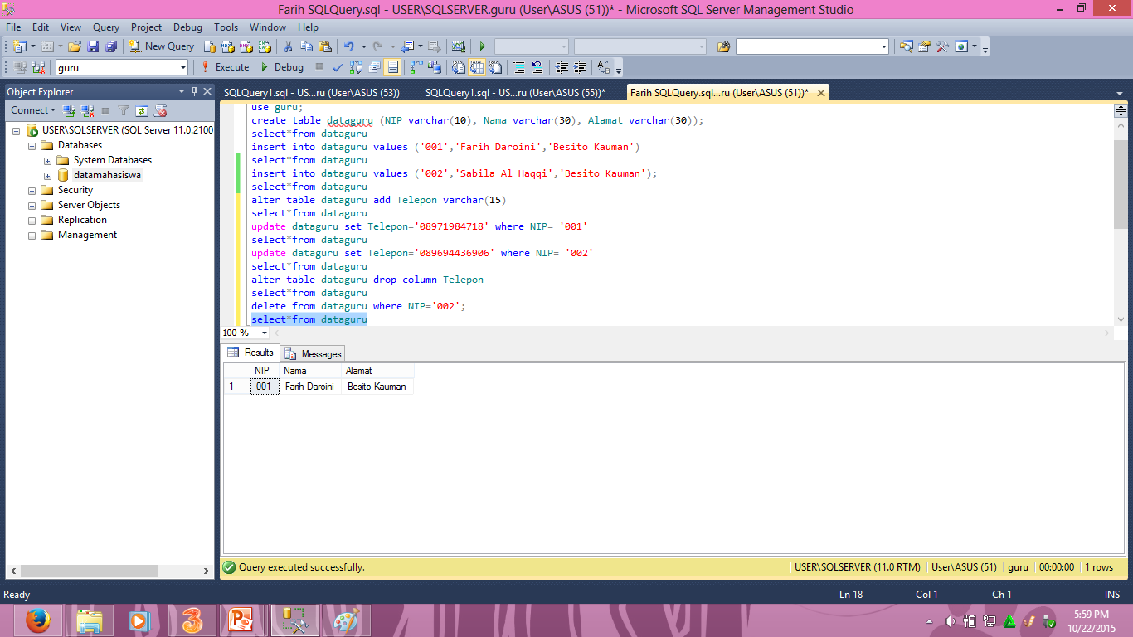Toggle Include Client Statistics
The height and width of the screenshot is (637, 1133).
pyautogui.click(x=435, y=67)
